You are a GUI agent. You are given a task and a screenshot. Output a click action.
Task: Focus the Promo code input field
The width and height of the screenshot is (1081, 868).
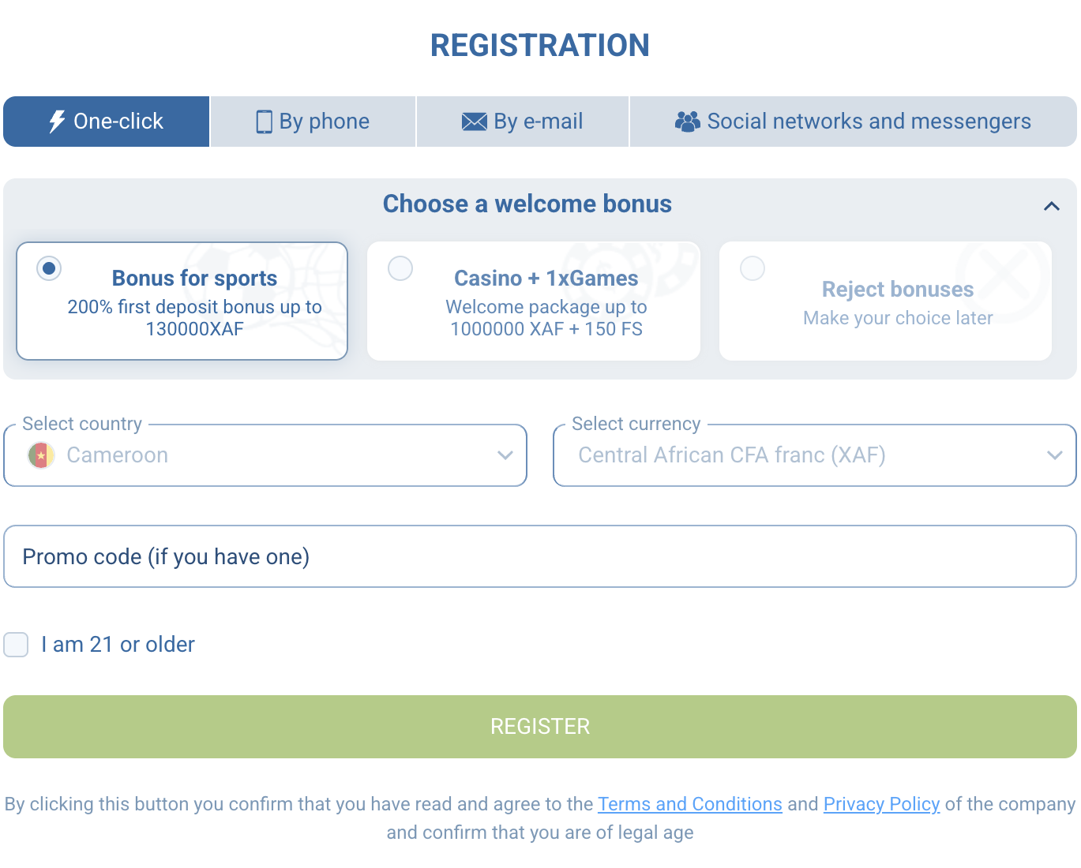[x=540, y=556]
